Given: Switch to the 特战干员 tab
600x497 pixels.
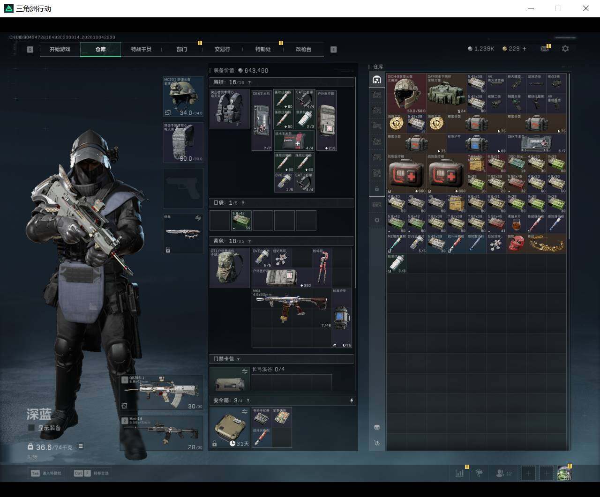Looking at the screenshot, I should click(141, 49).
